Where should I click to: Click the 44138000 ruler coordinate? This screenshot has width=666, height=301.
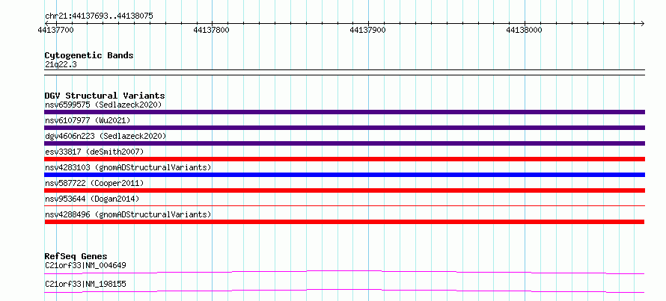click(524, 30)
